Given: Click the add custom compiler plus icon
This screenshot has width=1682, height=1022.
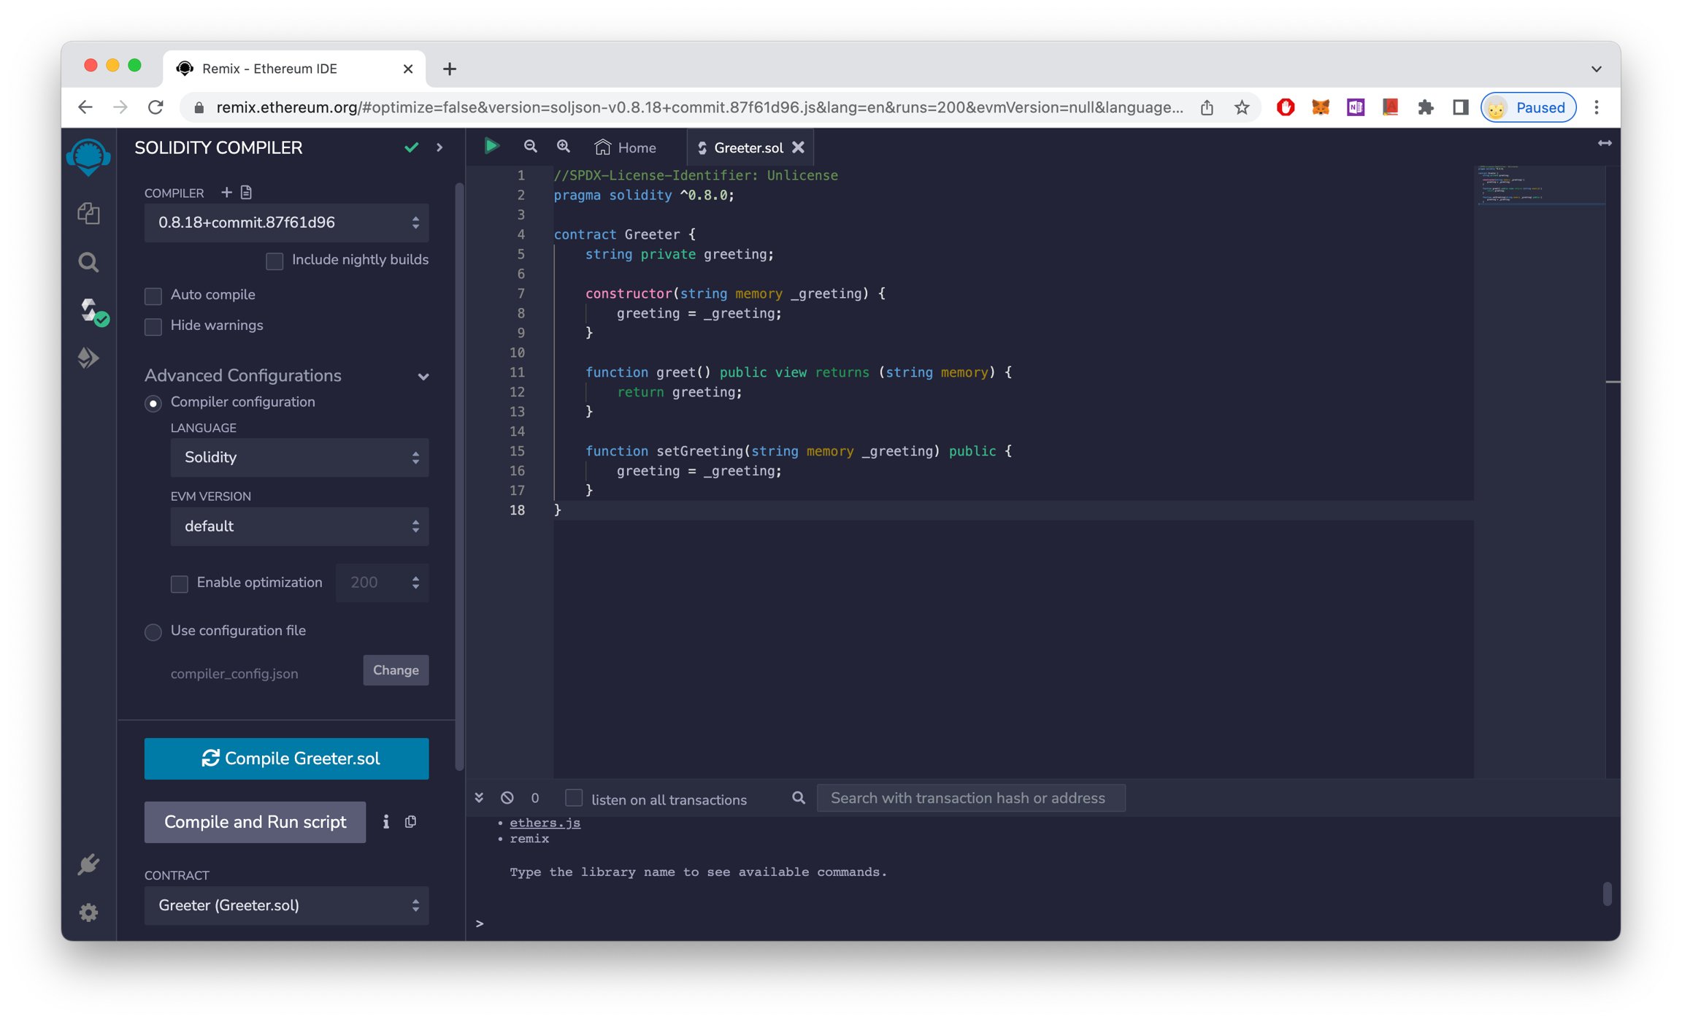Looking at the screenshot, I should [226, 192].
